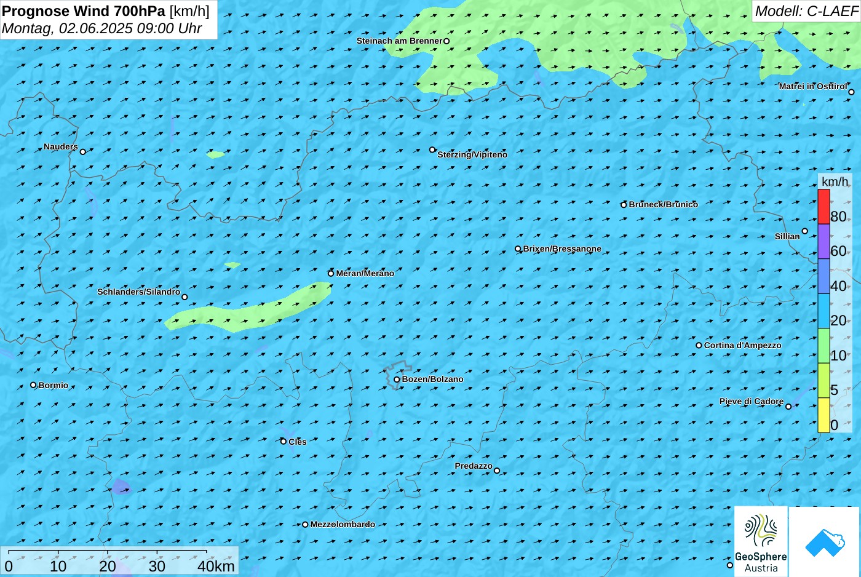Click the GeoSphere Austria logo

(761, 541)
